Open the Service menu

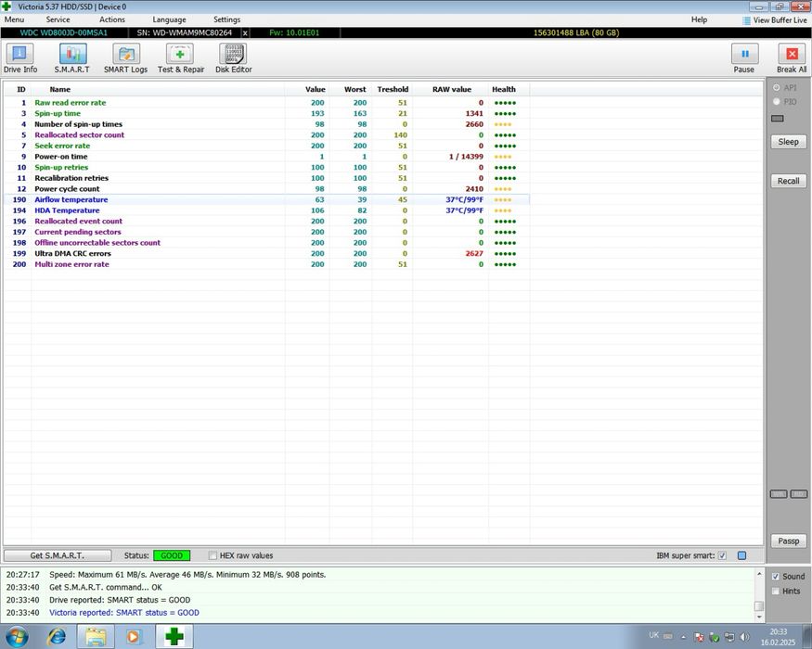point(58,19)
